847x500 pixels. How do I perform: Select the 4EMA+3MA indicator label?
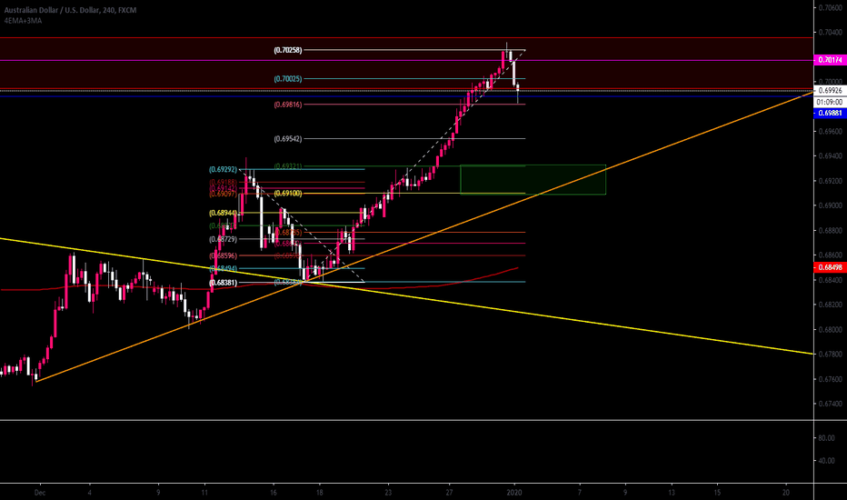23,21
